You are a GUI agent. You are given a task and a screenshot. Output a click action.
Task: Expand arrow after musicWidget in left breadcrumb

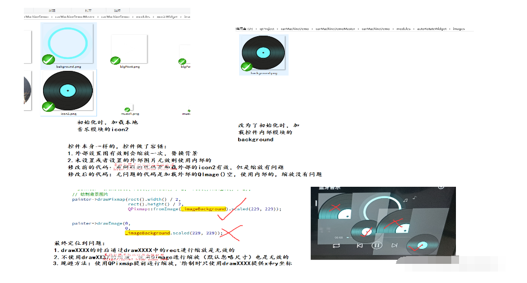tap(181, 17)
